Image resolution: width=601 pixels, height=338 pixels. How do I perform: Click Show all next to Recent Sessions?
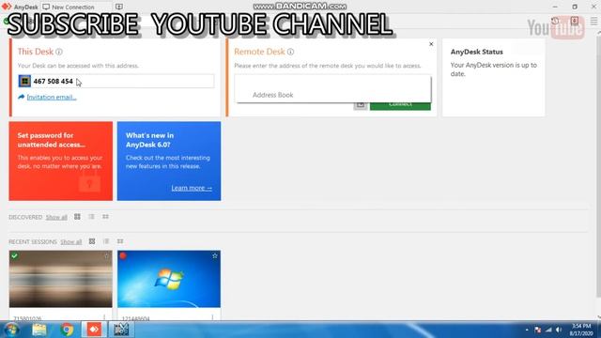71,242
